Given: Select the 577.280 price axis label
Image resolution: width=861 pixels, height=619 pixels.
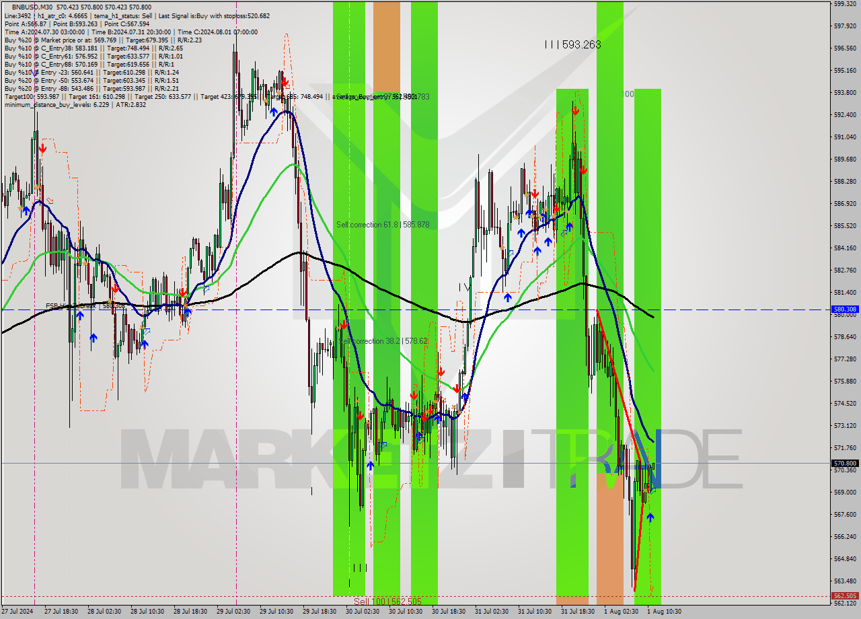Looking at the screenshot, I should coord(845,359).
